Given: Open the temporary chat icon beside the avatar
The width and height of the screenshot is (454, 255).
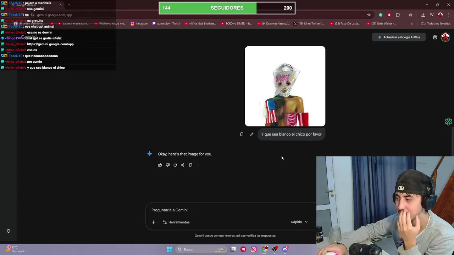Looking at the screenshot, I should pos(435,37).
